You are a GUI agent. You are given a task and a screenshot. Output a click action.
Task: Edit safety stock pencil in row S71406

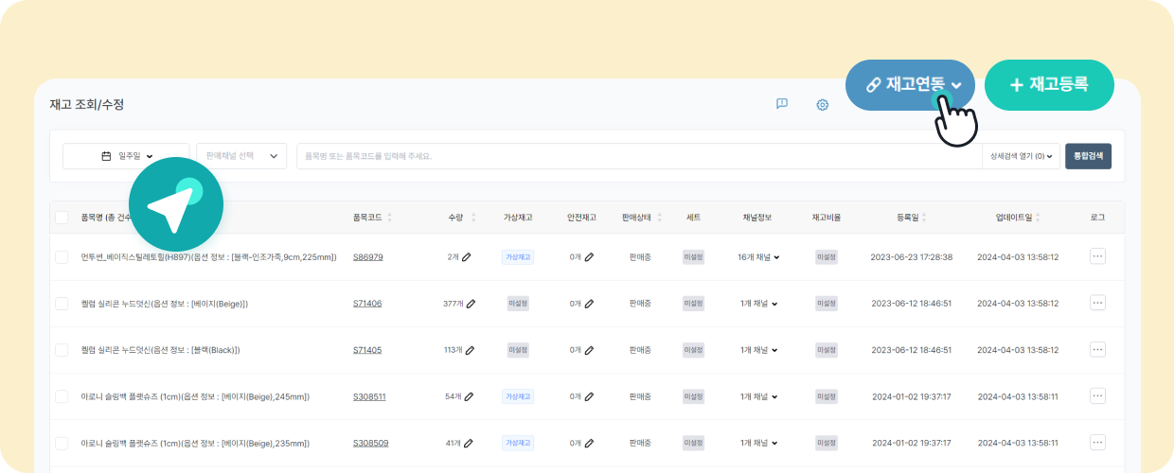(589, 304)
